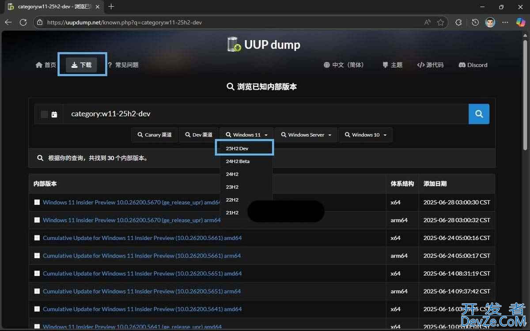Open Cumulative Update 26200.5661 amd64 link
Image resolution: width=530 pixels, height=331 pixels.
click(142, 238)
